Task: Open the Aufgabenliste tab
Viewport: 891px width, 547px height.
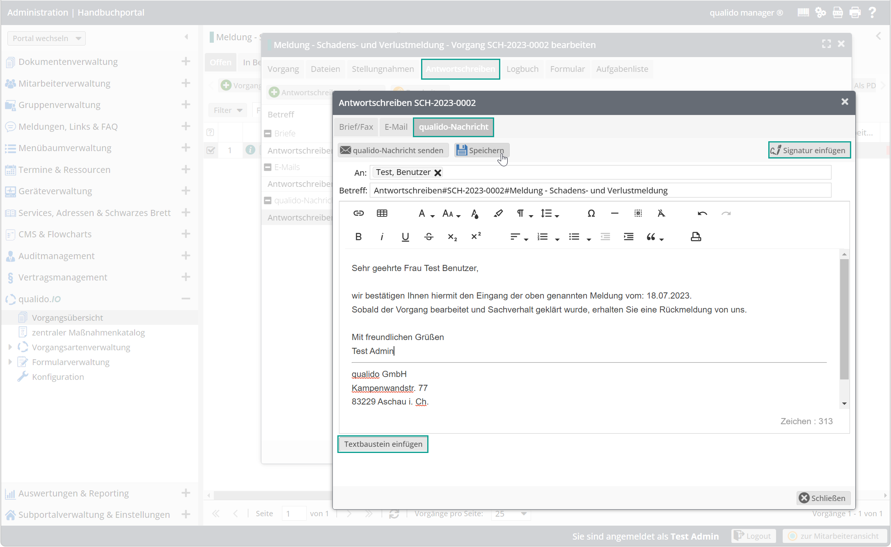Action: 622,69
